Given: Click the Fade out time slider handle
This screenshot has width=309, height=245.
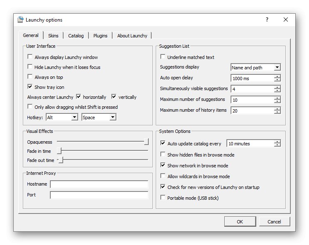Looking at the screenshot, I should [61, 160].
